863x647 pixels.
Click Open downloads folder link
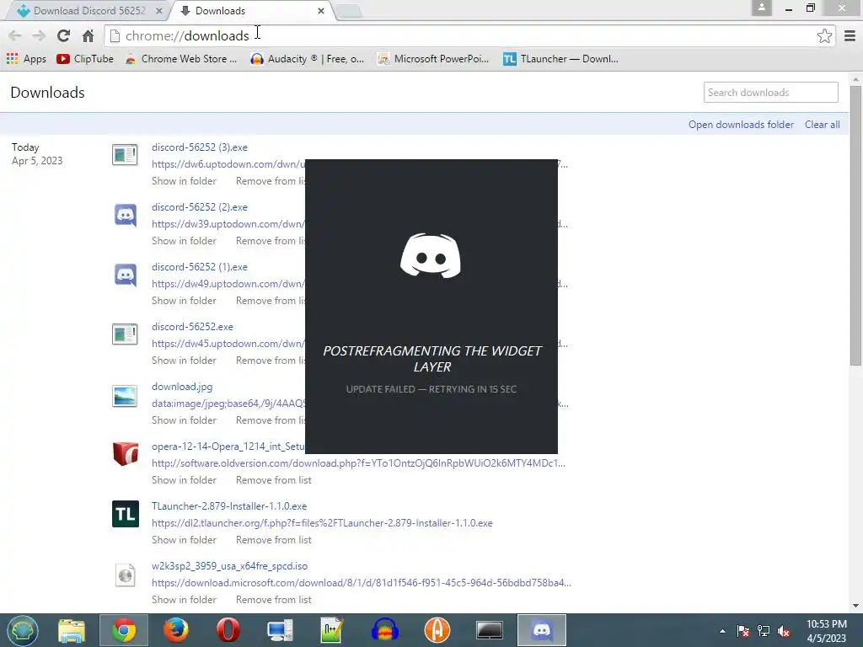pos(741,125)
